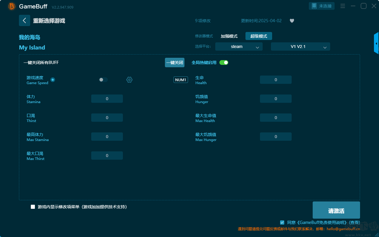Uncheck the GameBuff disclaimer agreement checkbox
Image resolution: width=379 pixels, height=237 pixels.
282,222
